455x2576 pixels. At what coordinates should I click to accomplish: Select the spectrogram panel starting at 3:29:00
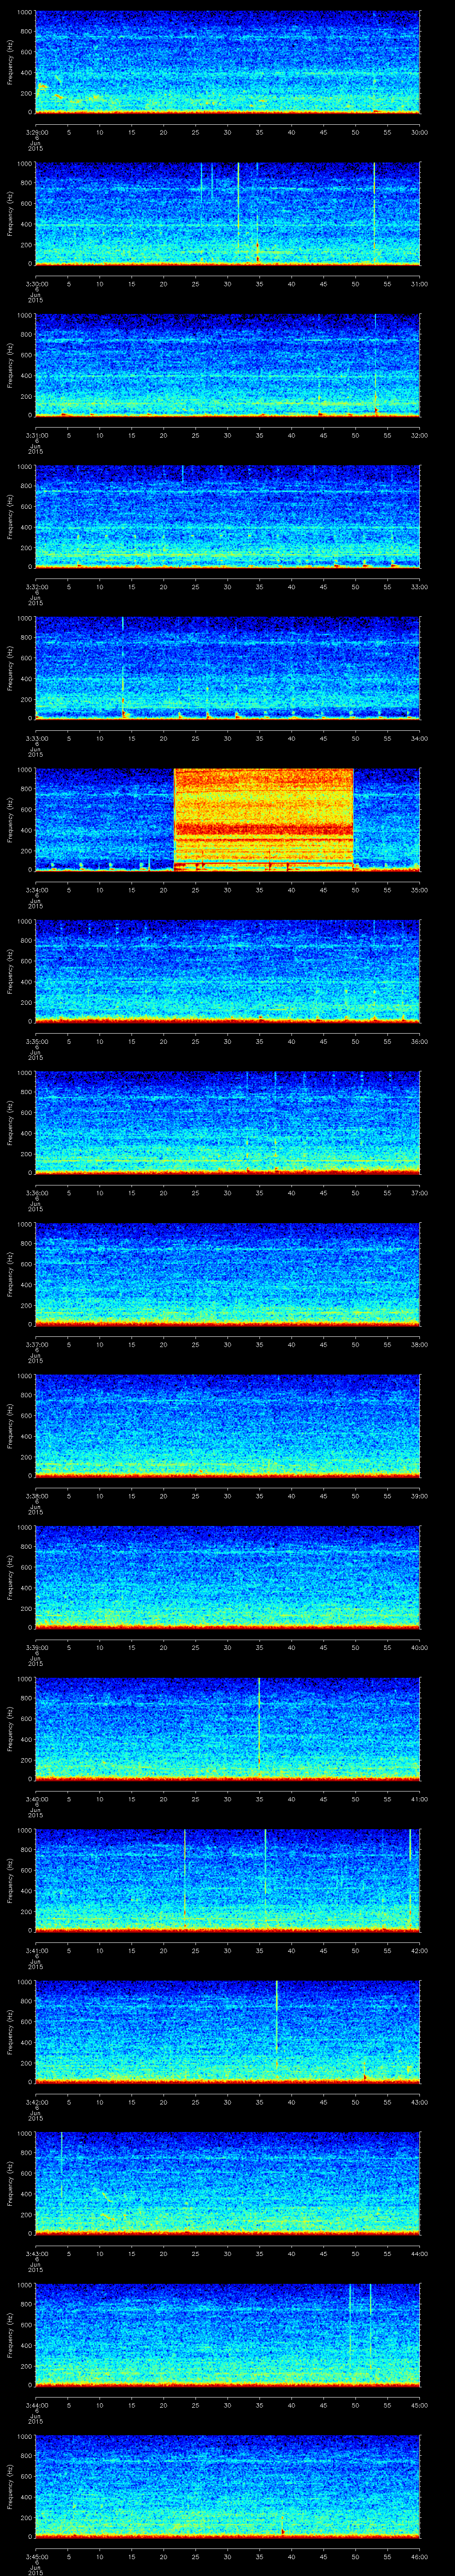227,62
